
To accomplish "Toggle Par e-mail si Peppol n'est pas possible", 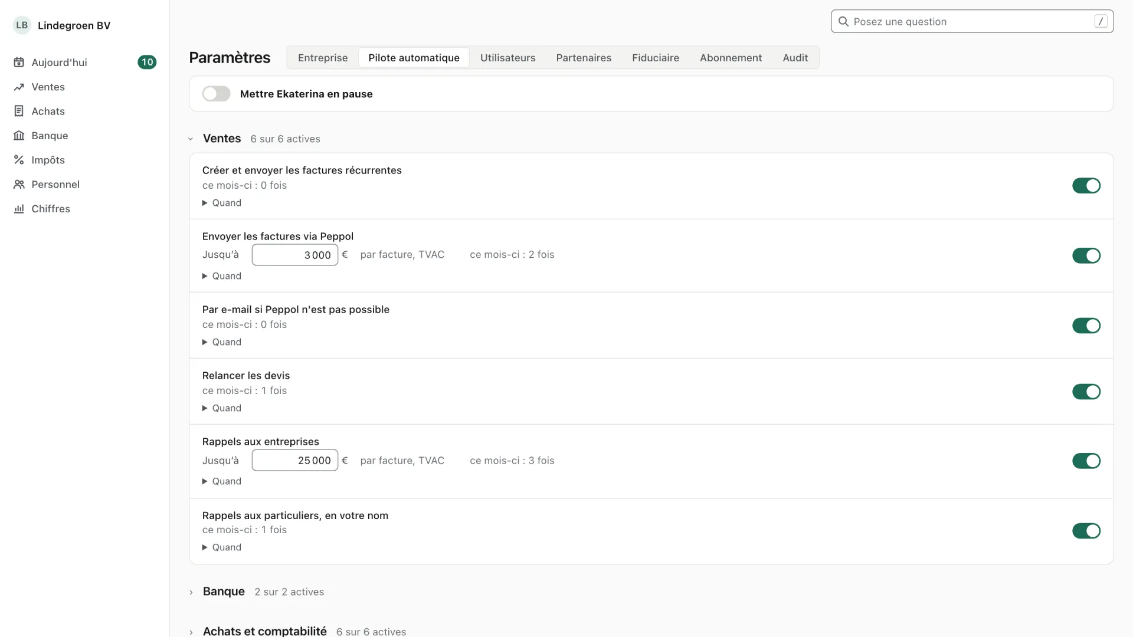I will coord(1086,326).
